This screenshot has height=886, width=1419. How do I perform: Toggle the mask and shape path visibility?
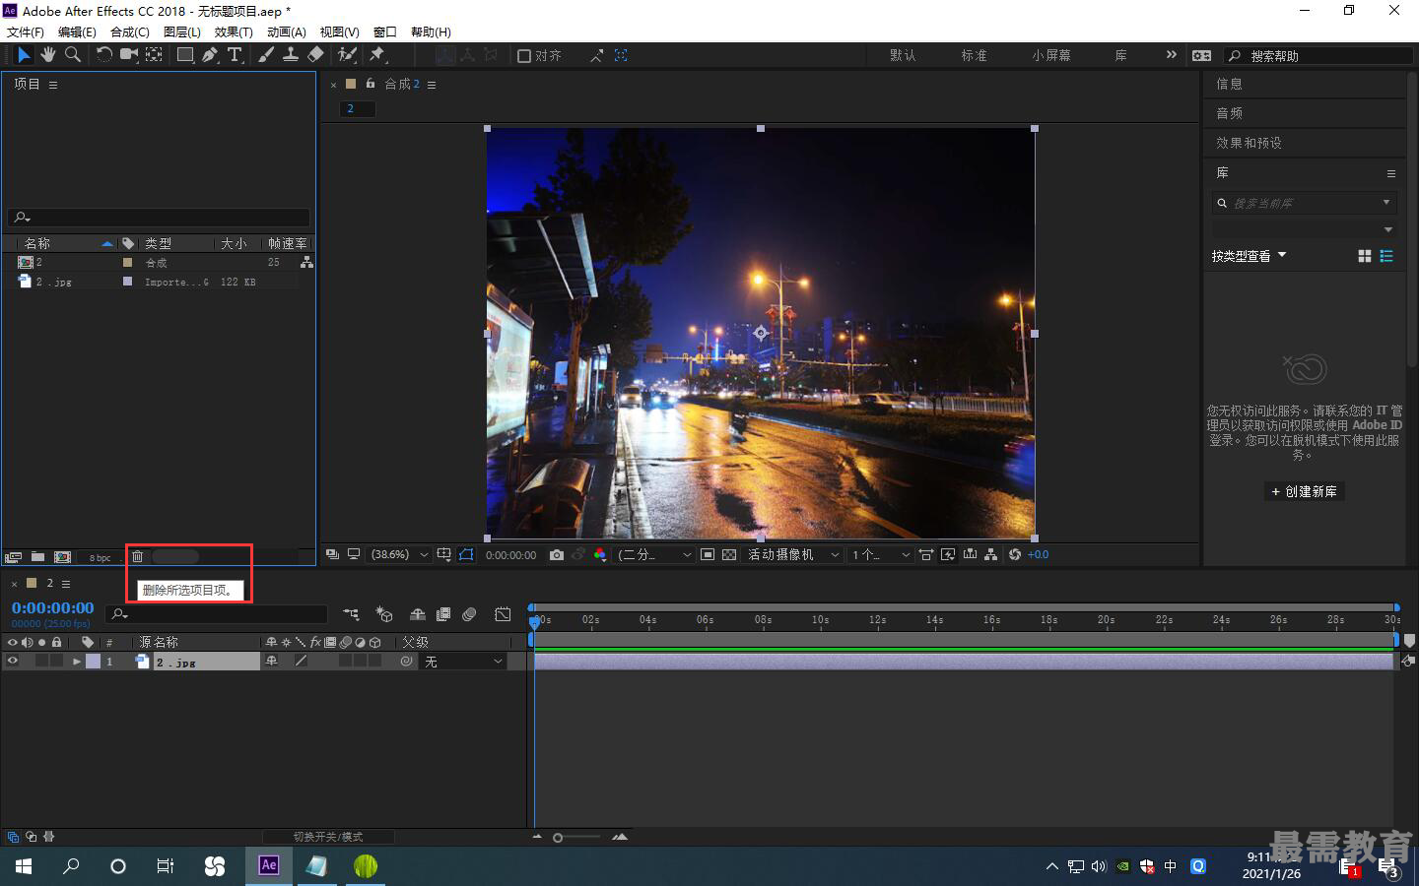click(x=466, y=555)
